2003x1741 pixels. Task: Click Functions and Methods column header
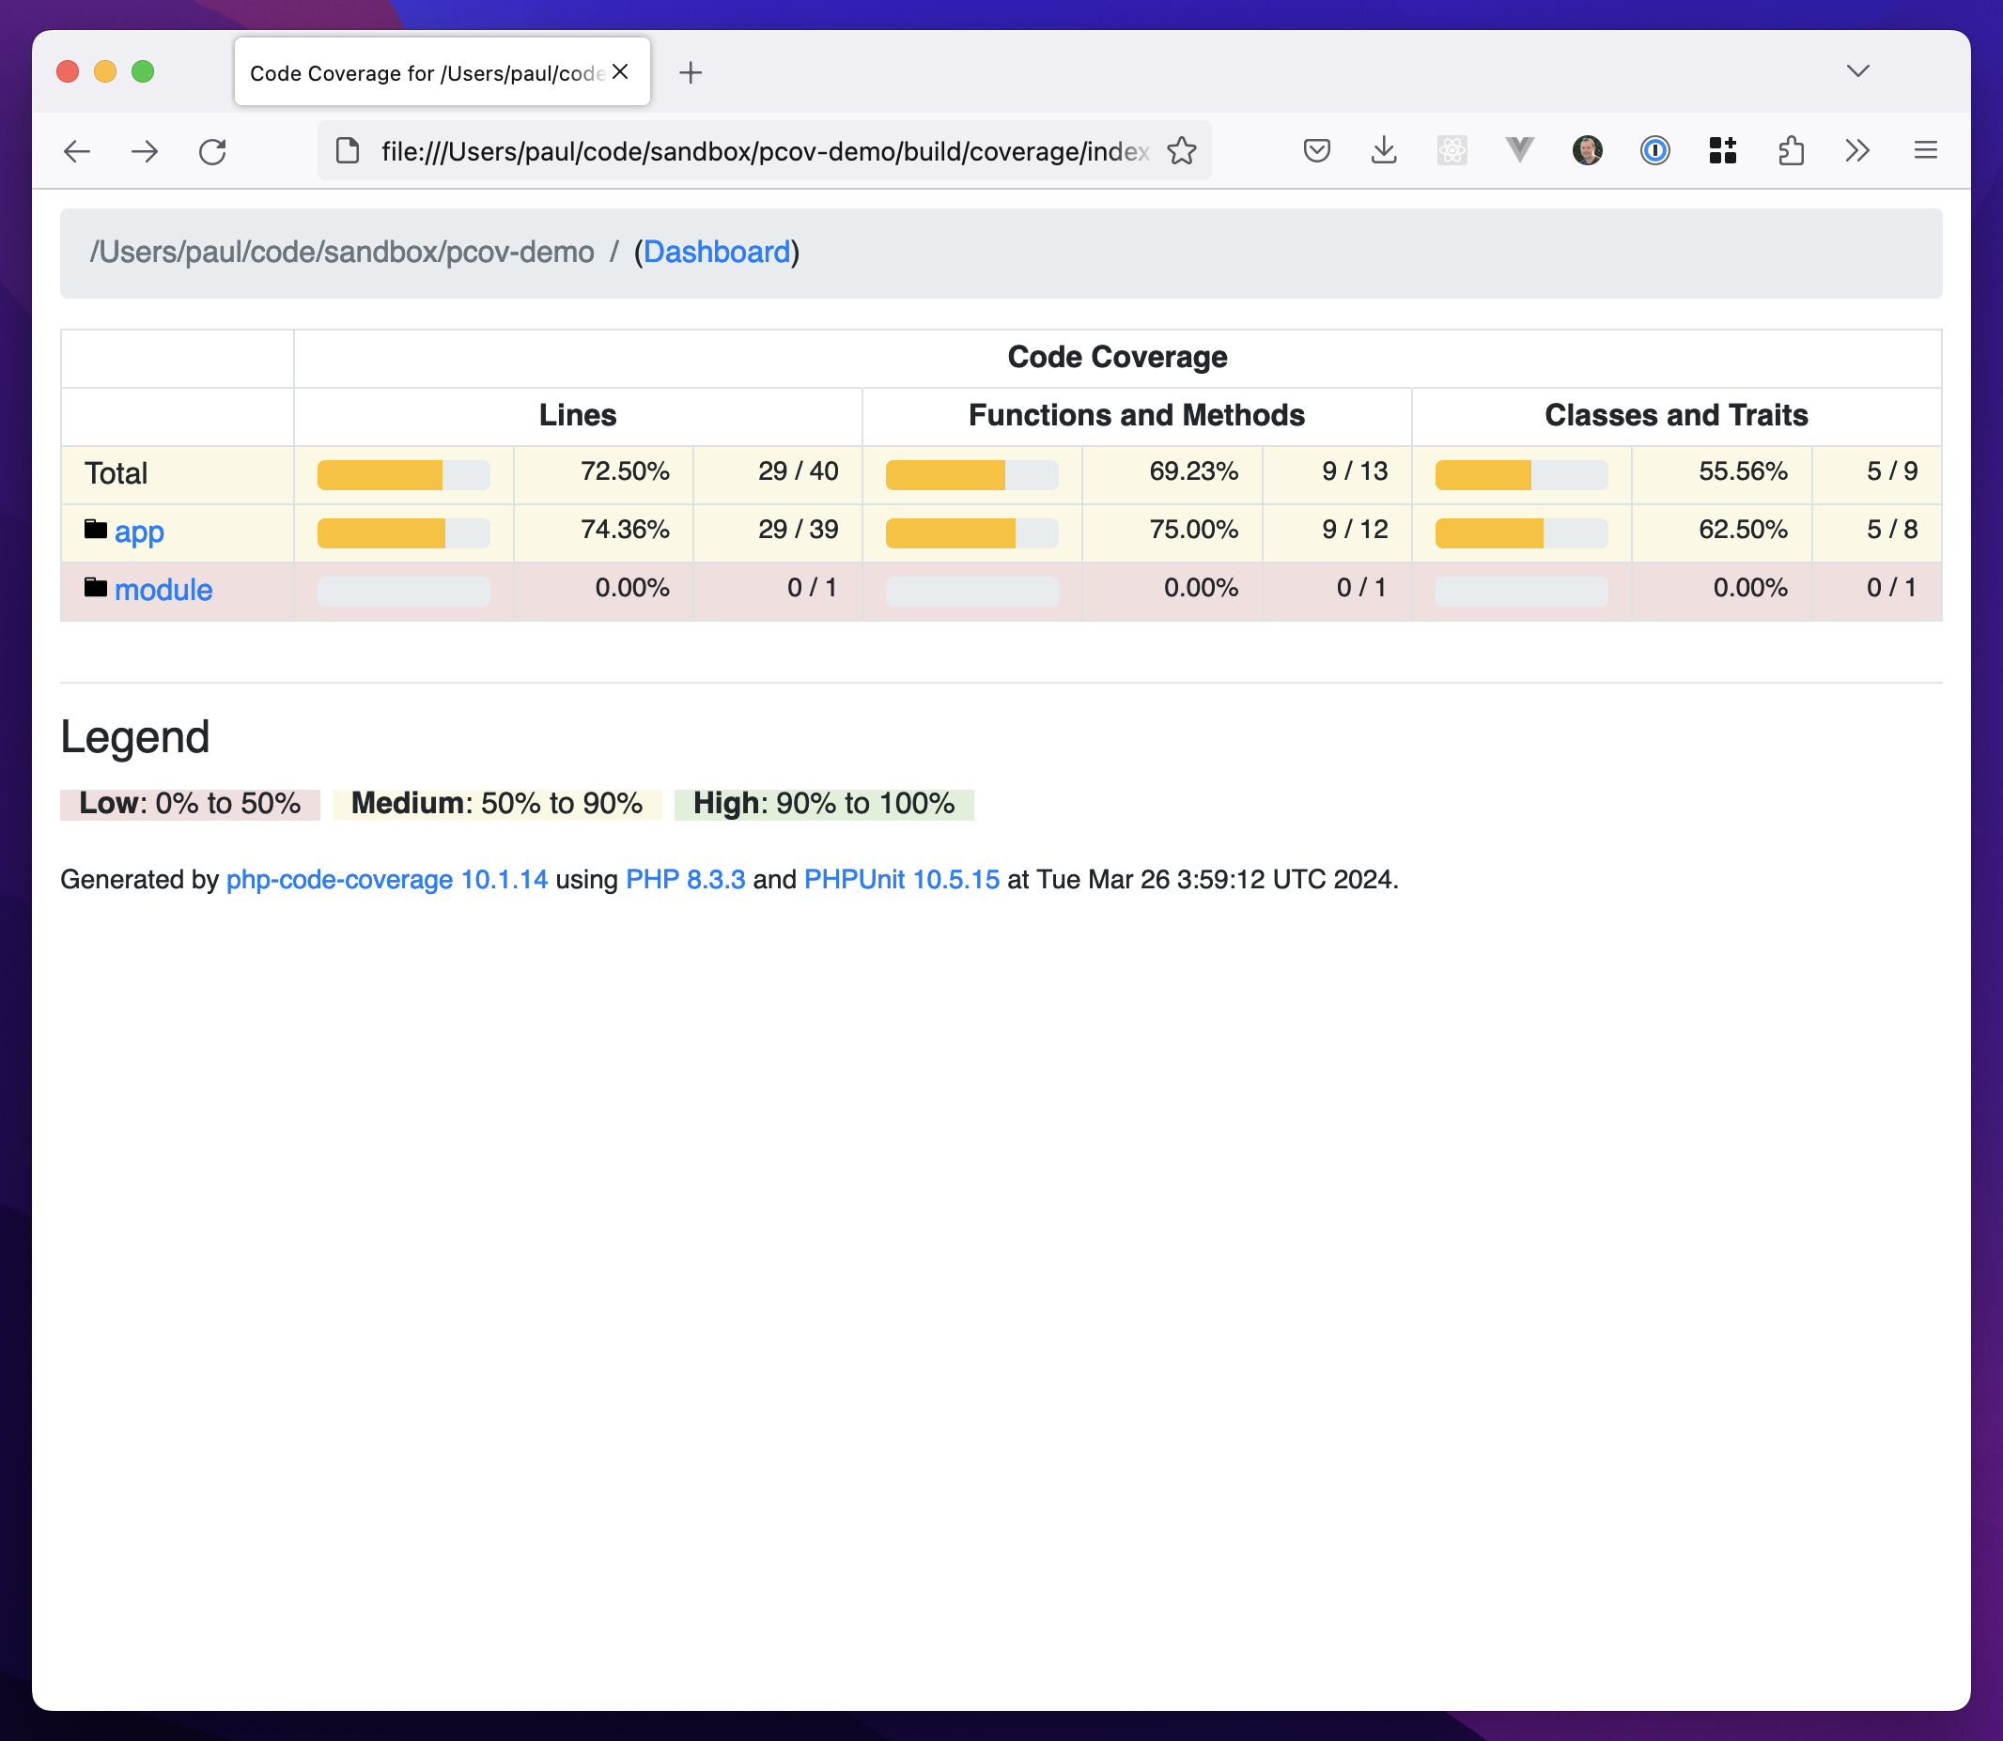tap(1136, 416)
